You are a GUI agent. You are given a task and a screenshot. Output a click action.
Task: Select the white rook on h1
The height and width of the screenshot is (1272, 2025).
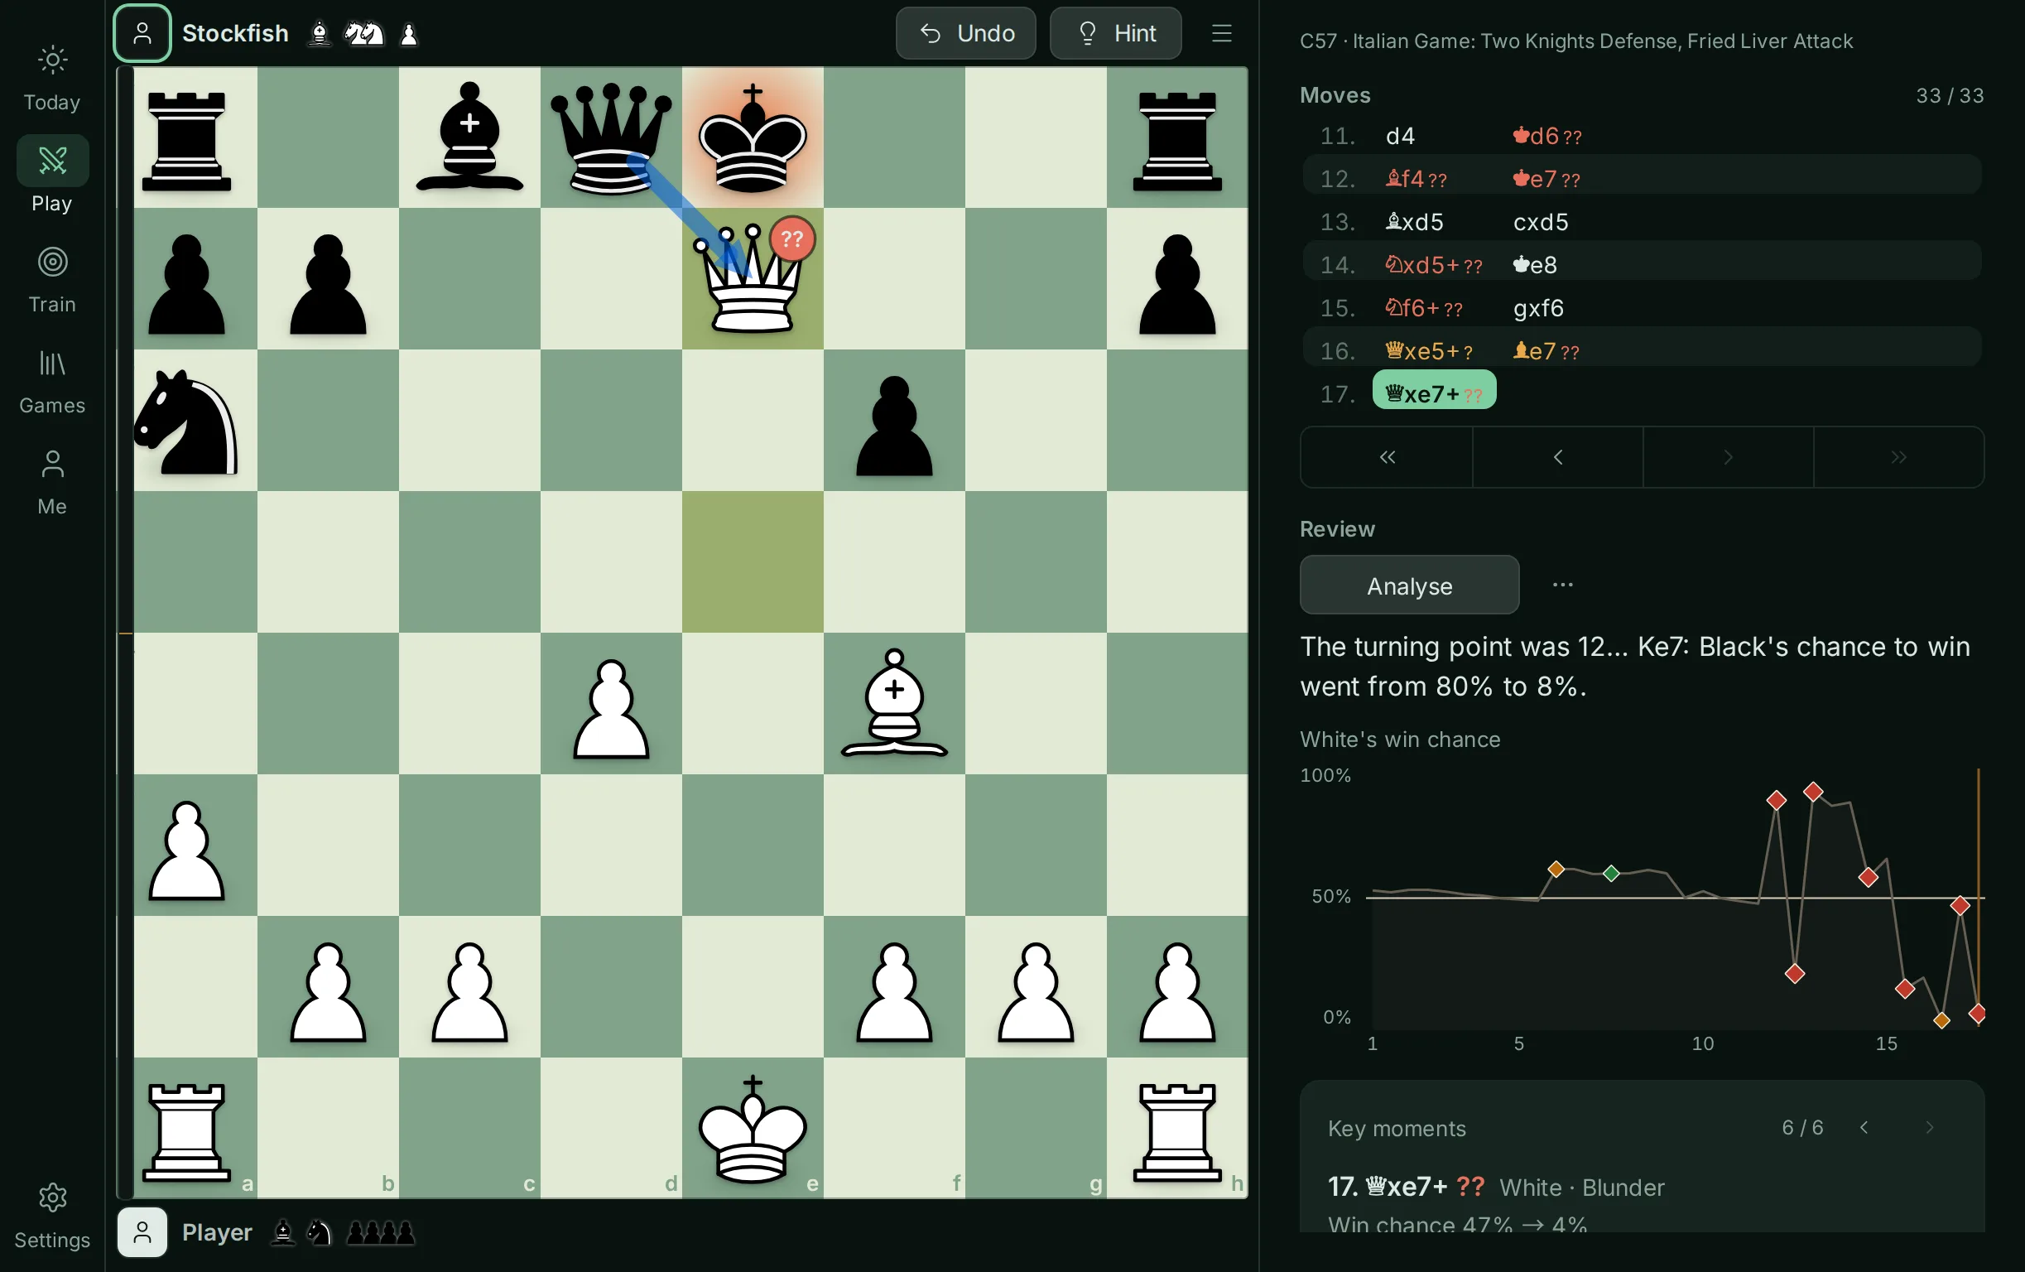(1176, 1131)
